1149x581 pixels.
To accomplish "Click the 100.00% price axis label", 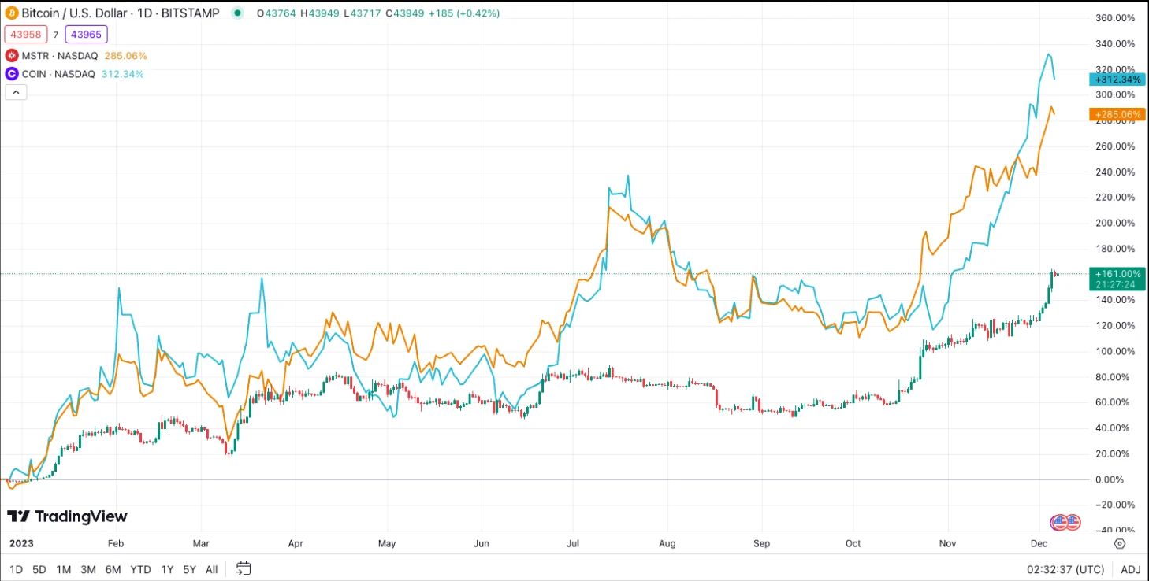I will pos(1115,351).
